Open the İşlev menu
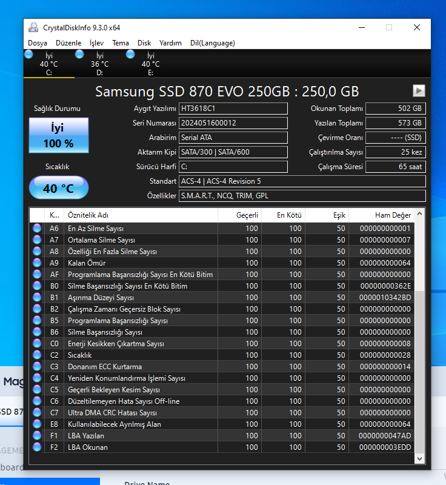446x485 pixels. (x=96, y=43)
